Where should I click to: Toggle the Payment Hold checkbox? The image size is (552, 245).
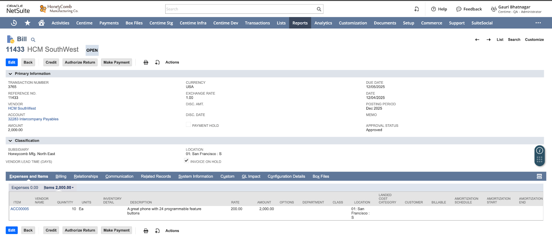coord(188,125)
